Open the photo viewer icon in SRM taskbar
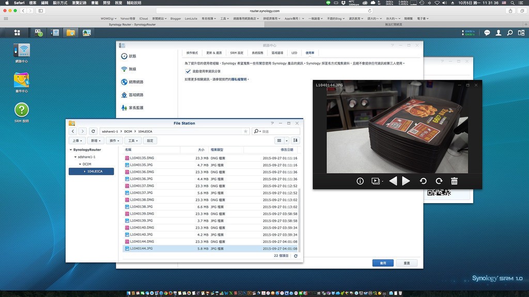529x297 pixels. click(x=87, y=32)
